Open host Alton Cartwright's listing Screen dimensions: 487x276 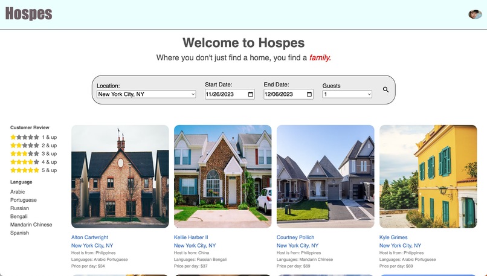click(90, 237)
